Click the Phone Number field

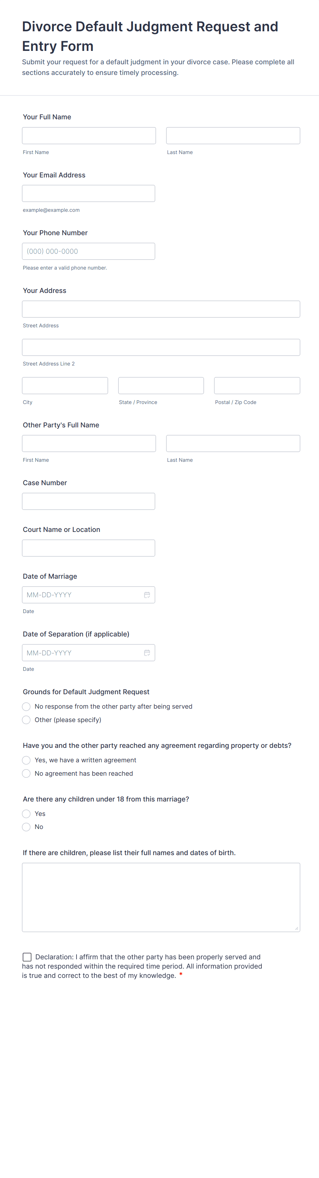pyautogui.click(x=88, y=251)
